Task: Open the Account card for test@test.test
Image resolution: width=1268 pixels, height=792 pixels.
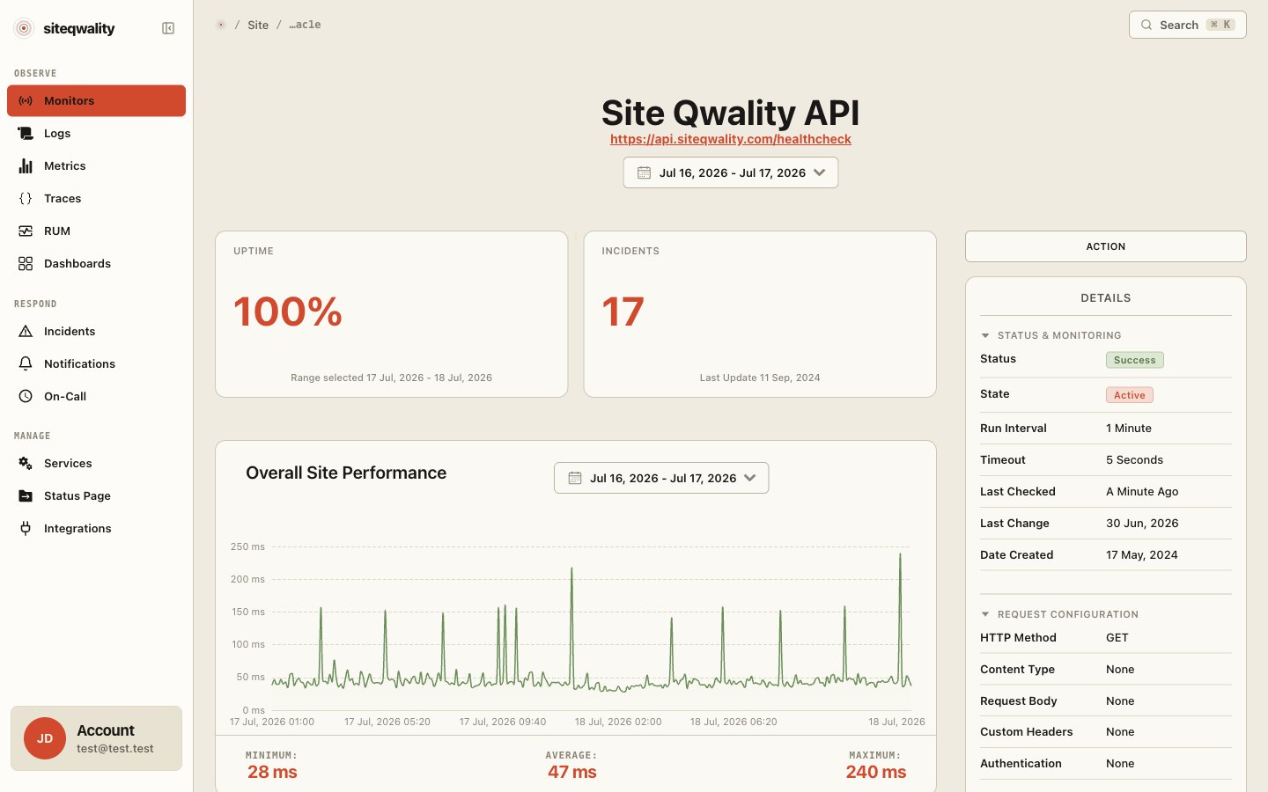Action: pyautogui.click(x=96, y=738)
